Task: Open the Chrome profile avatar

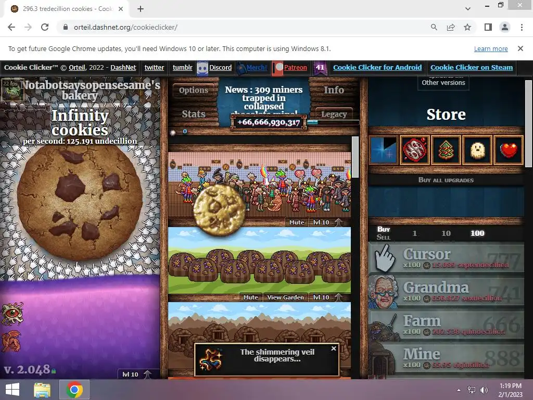Action: point(505,27)
